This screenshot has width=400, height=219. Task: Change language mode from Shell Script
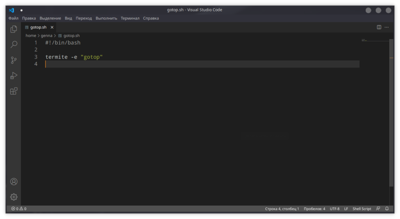362,208
